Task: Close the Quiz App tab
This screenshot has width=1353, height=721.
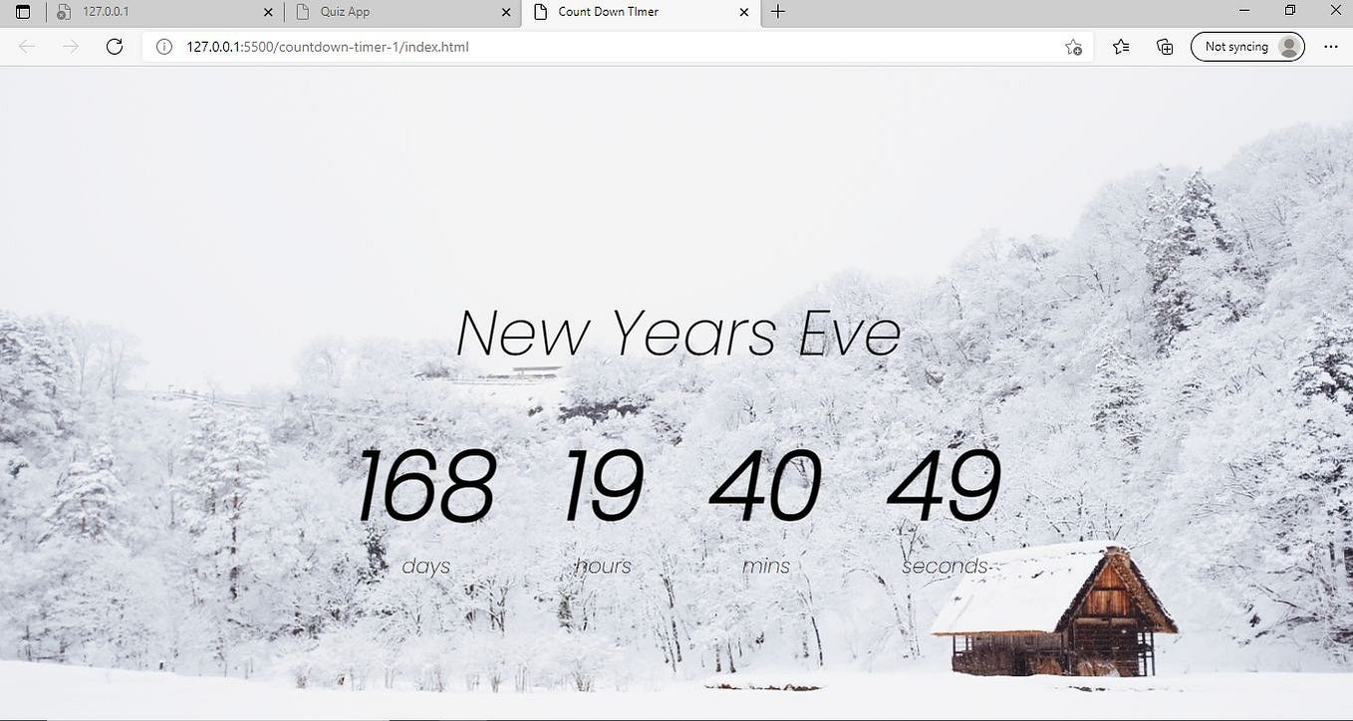Action: pyautogui.click(x=506, y=12)
